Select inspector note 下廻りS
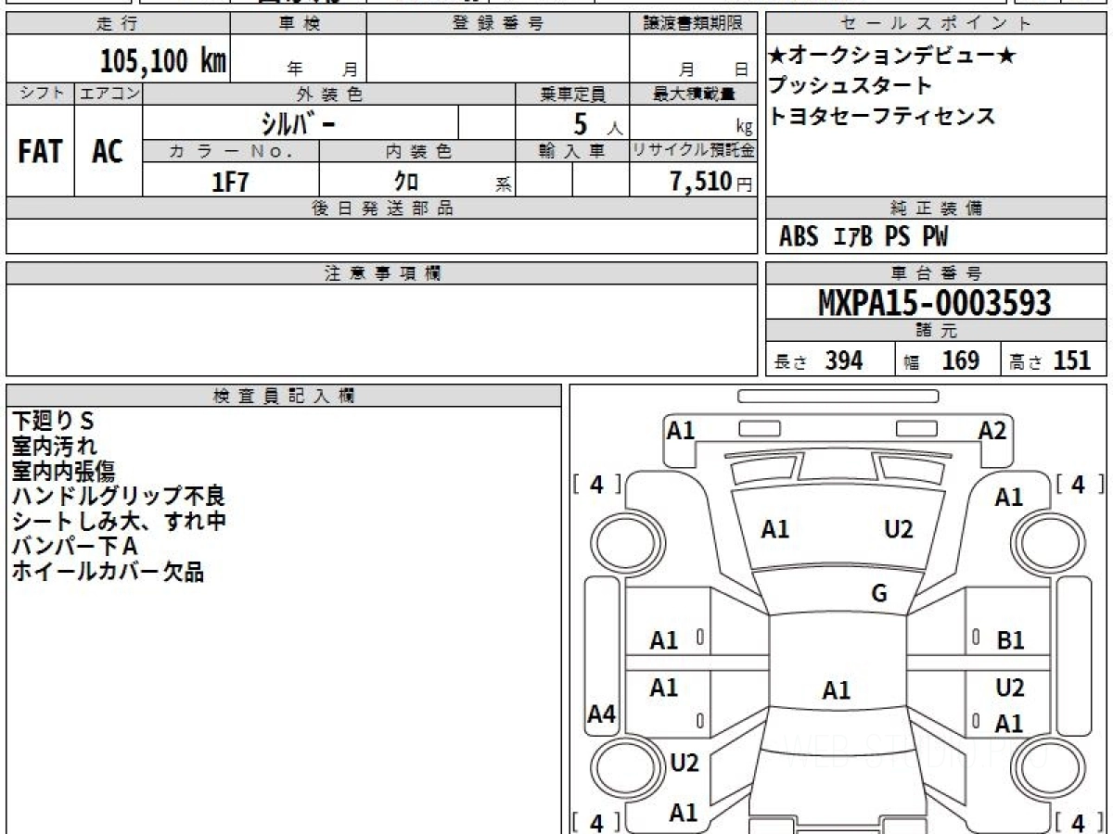Viewport: 1113px width, 834px height. point(53,421)
